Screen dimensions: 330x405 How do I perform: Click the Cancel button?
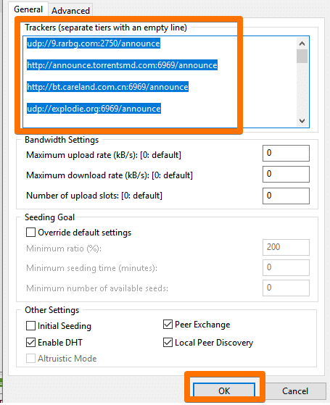295,391
